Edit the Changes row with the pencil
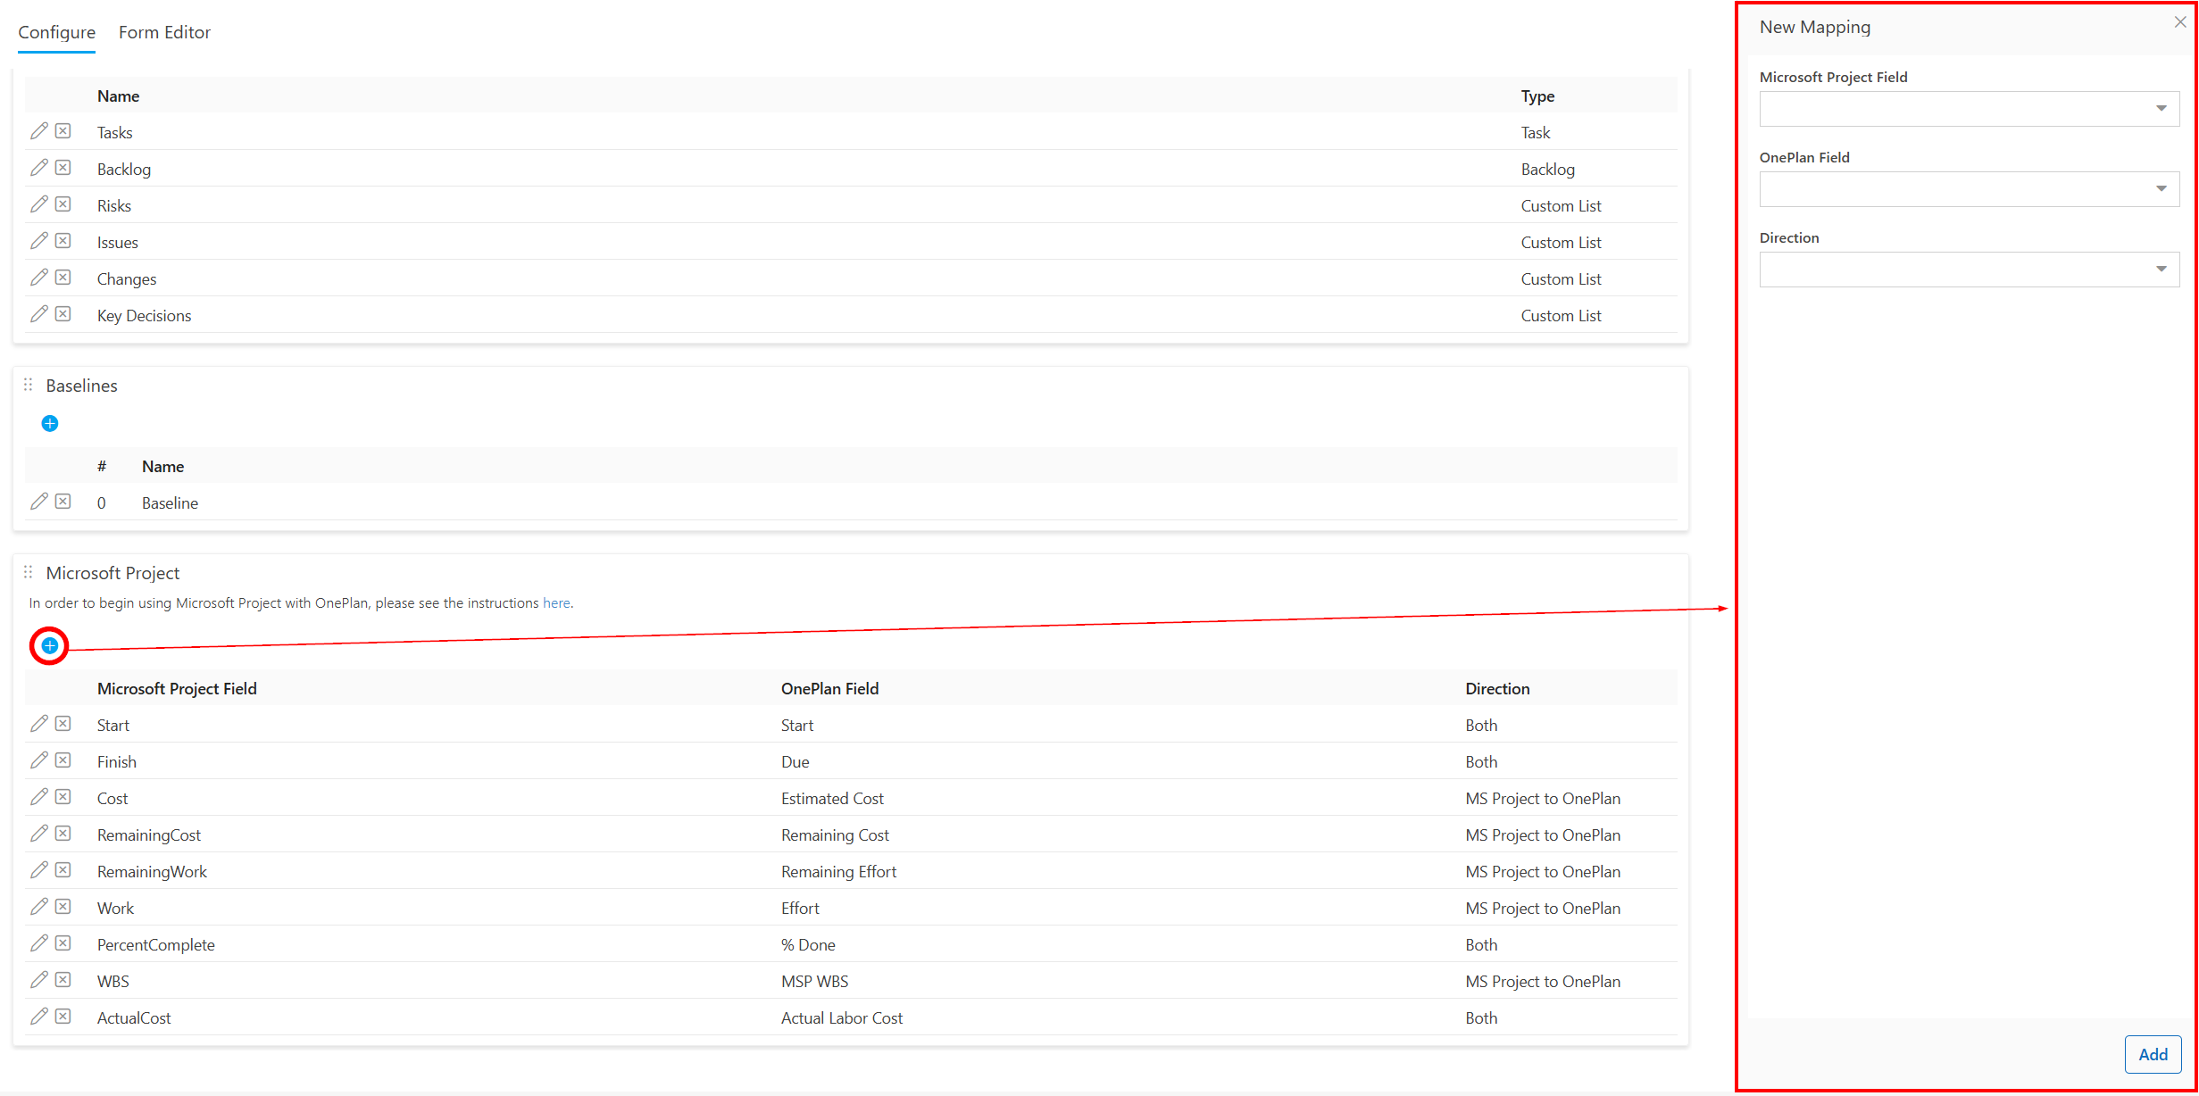This screenshot has height=1096, width=2199. 38,278
